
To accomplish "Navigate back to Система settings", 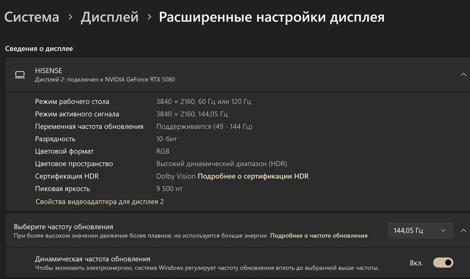I will coord(32,17).
